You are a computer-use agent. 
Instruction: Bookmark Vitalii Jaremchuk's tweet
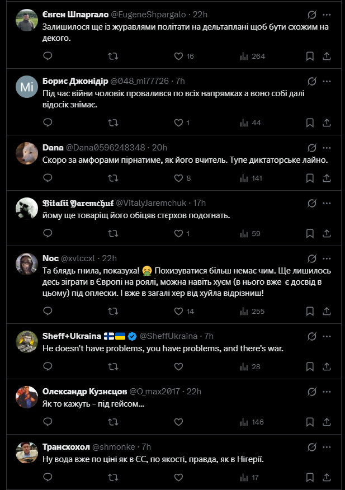click(x=310, y=233)
